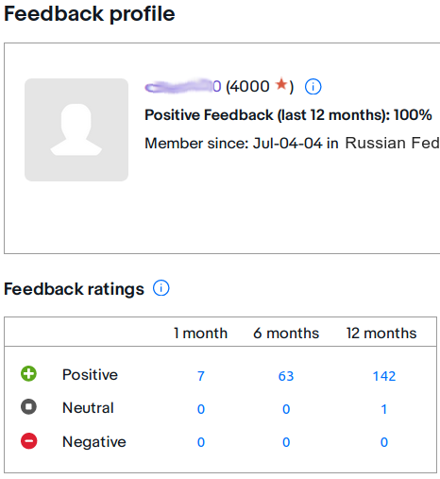Select the 6 months column header
The width and height of the screenshot is (440, 479).
[286, 334]
